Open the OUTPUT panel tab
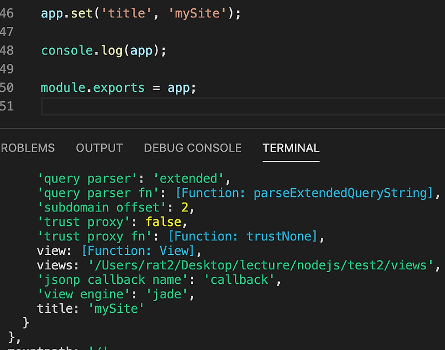Screen dimensions: 445x350 pyautogui.click(x=99, y=148)
